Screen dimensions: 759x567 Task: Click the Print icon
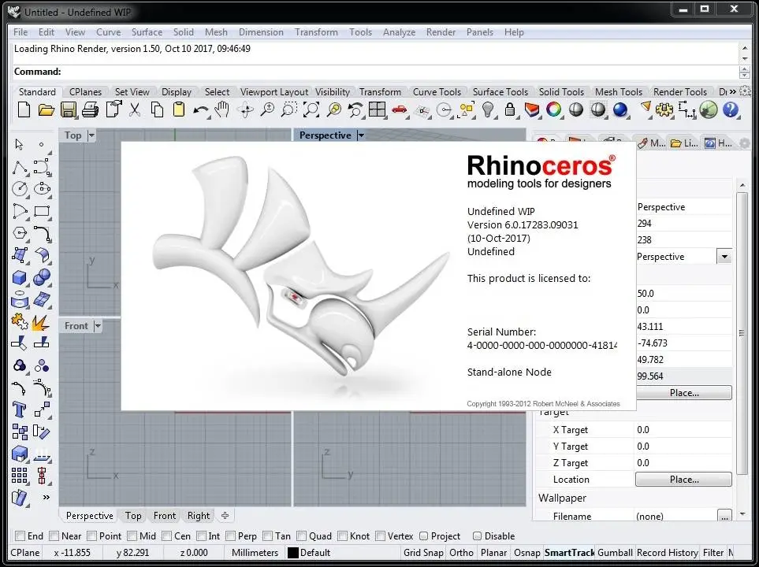pos(90,109)
